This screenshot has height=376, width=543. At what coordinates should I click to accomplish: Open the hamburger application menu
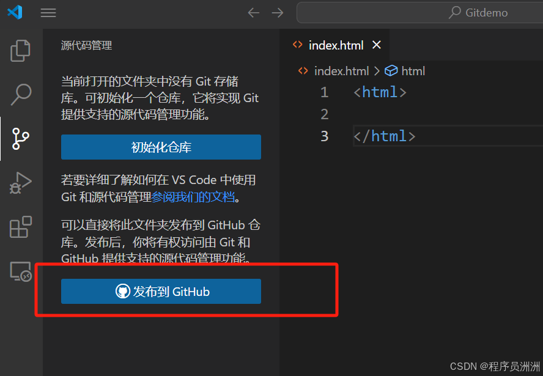click(48, 13)
